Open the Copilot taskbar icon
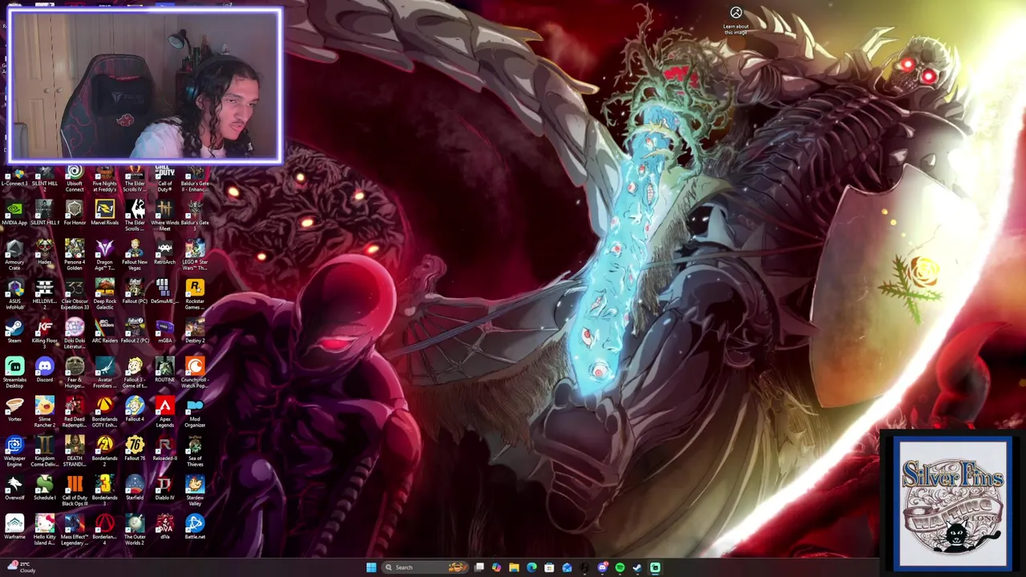Image resolution: width=1026 pixels, height=577 pixels. [x=496, y=567]
